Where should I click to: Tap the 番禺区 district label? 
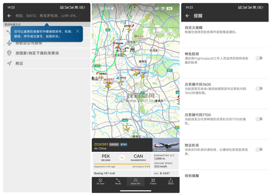[159, 101]
